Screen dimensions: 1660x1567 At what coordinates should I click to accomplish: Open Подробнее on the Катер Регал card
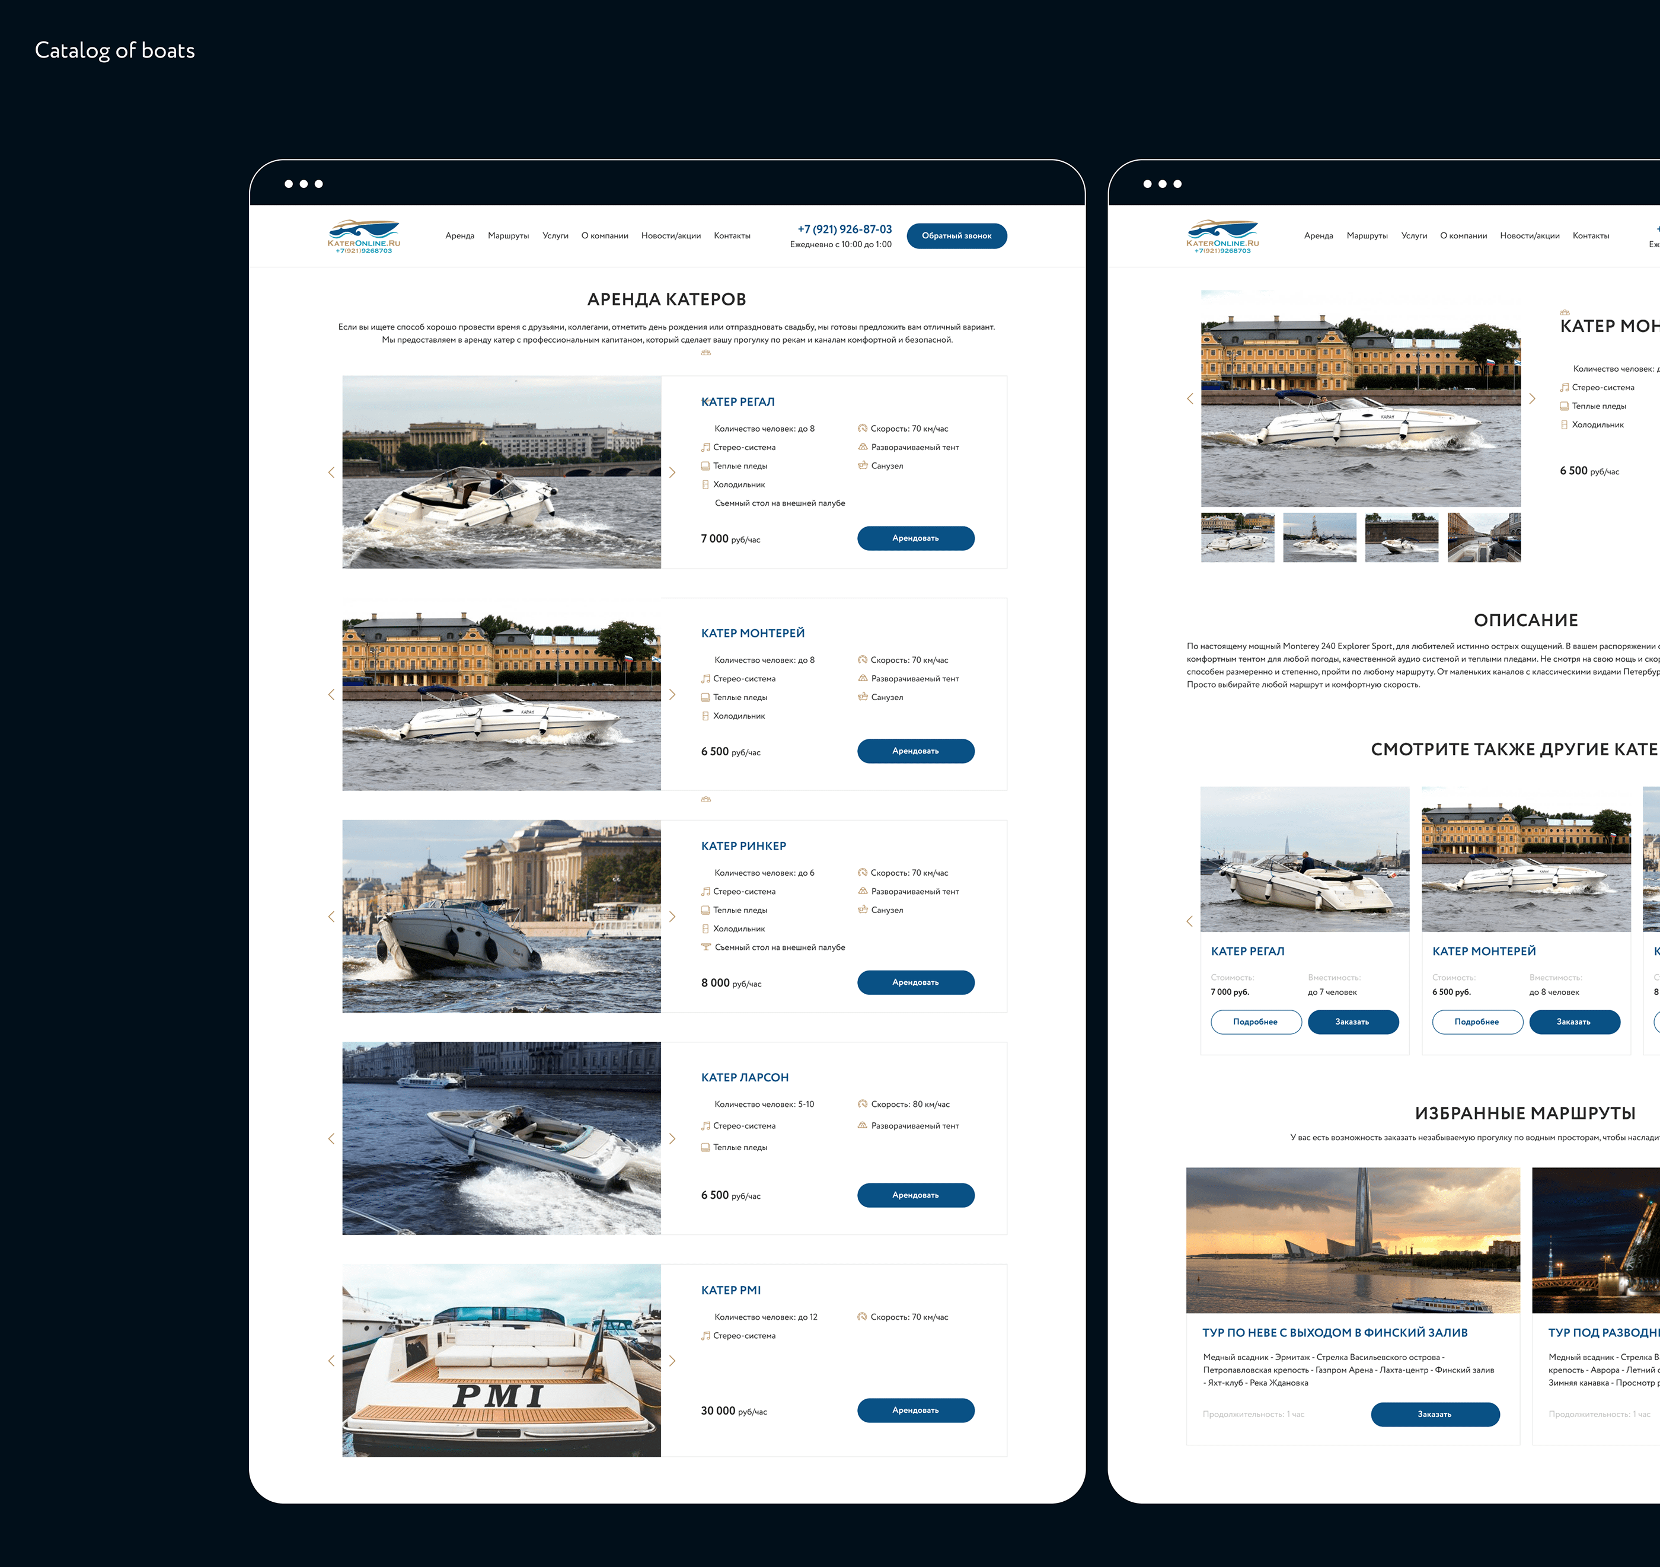(x=1256, y=1022)
